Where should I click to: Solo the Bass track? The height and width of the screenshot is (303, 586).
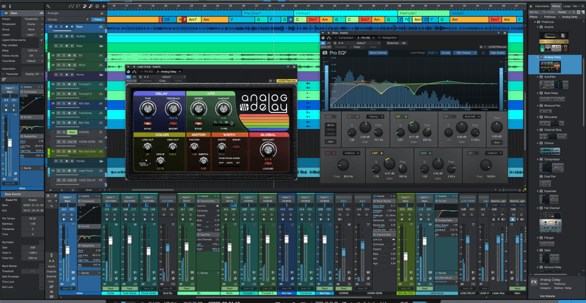click(61, 27)
